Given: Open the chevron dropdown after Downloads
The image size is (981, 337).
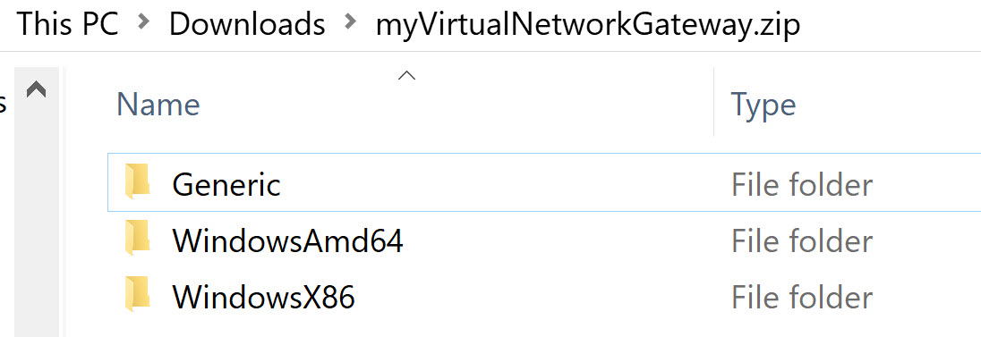Looking at the screenshot, I should pos(350,21).
